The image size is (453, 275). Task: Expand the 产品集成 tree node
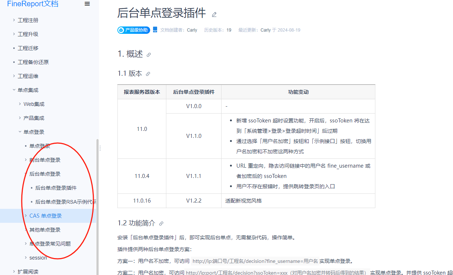20,118
